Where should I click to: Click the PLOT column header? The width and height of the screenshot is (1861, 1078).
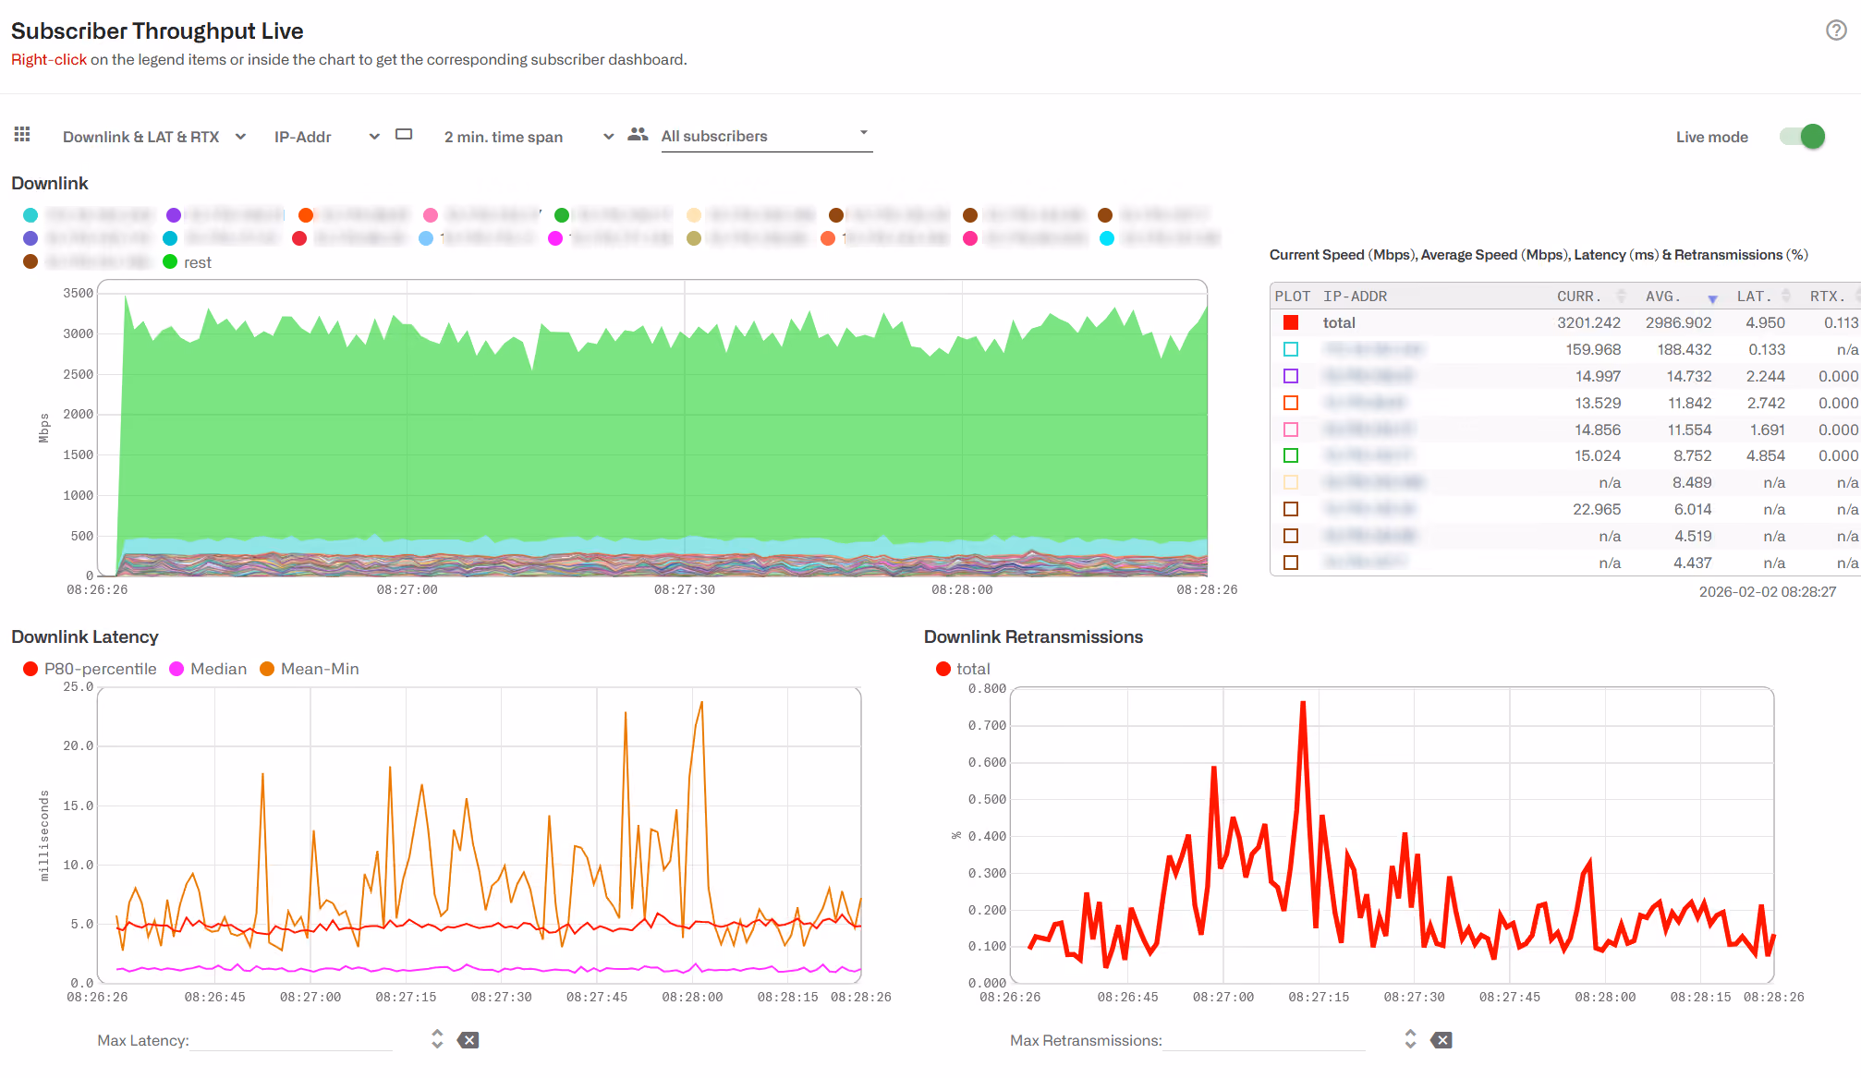pos(1293,297)
